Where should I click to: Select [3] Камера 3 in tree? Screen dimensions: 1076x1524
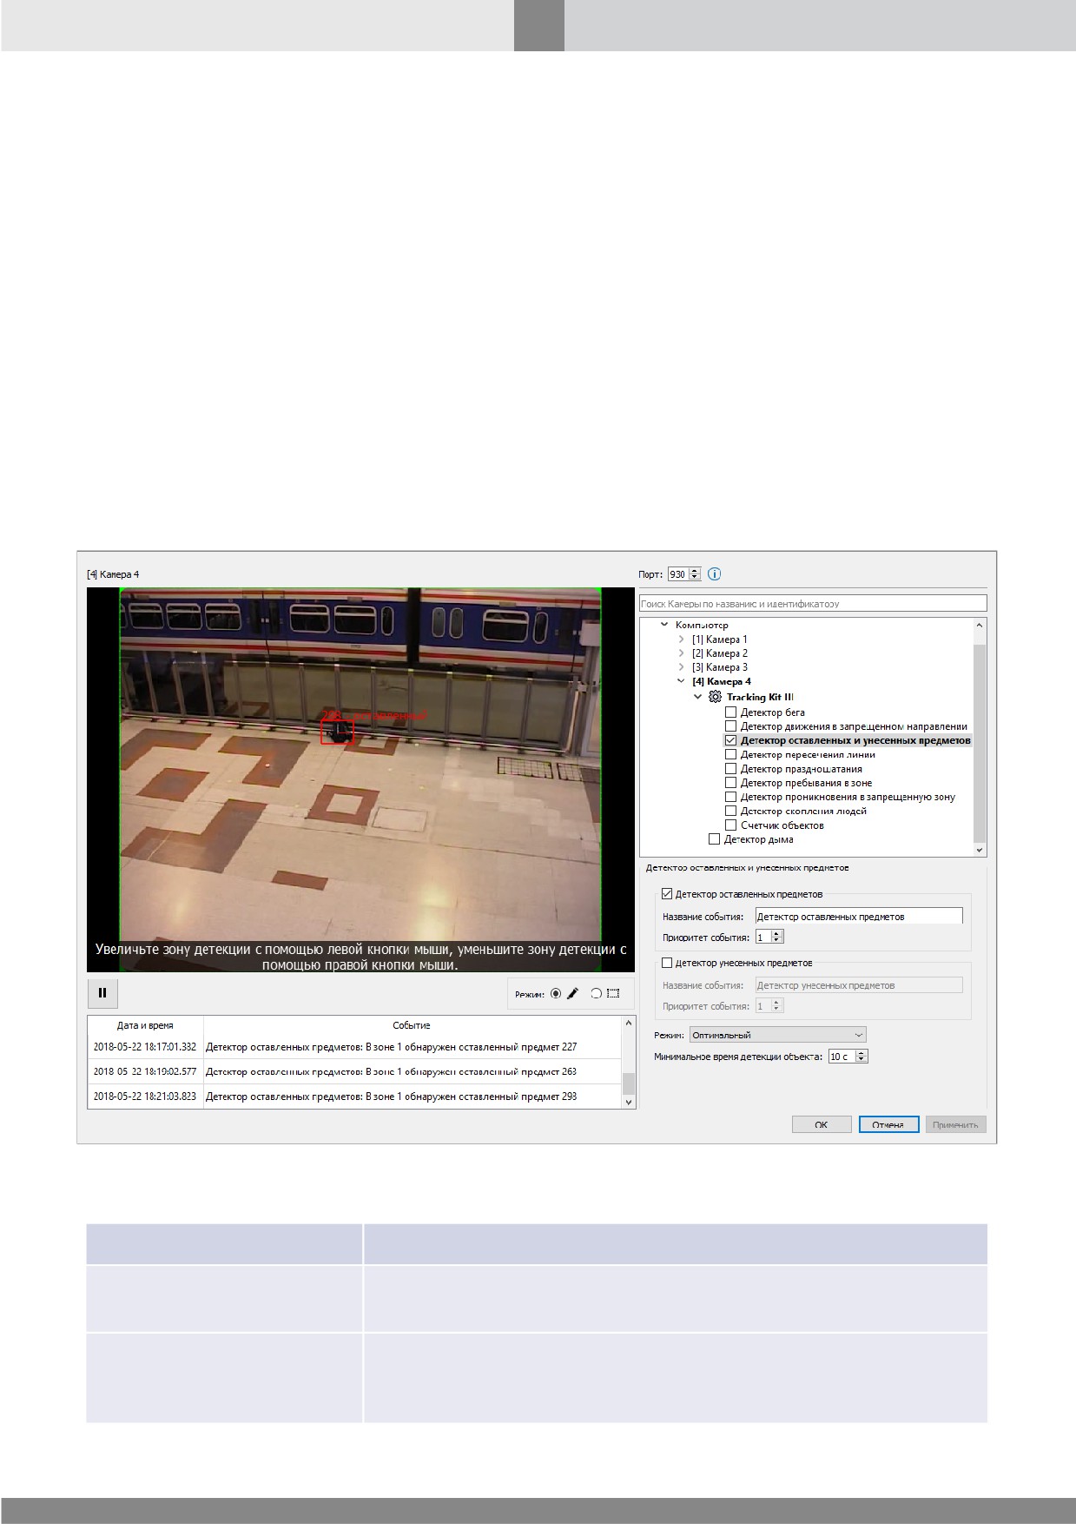point(719,667)
